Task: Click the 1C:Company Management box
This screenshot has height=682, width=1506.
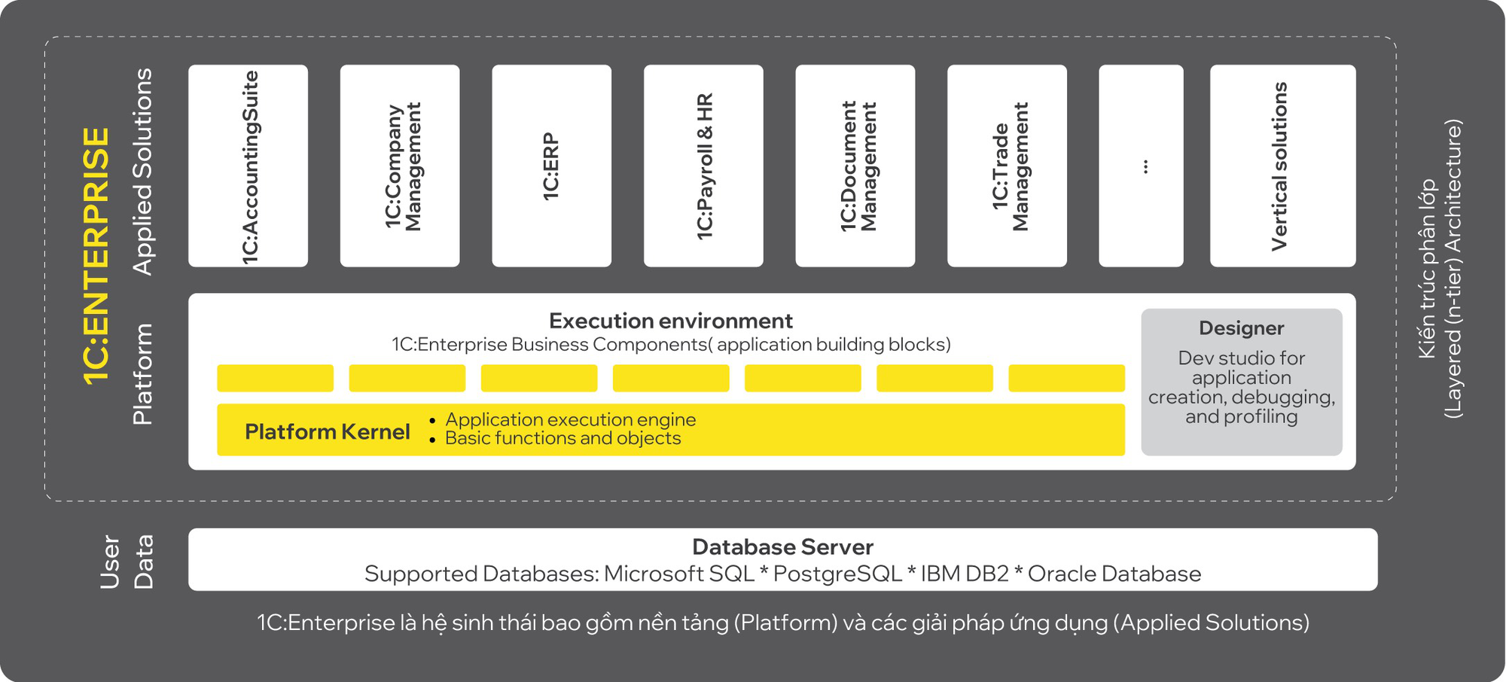Action: [400, 166]
